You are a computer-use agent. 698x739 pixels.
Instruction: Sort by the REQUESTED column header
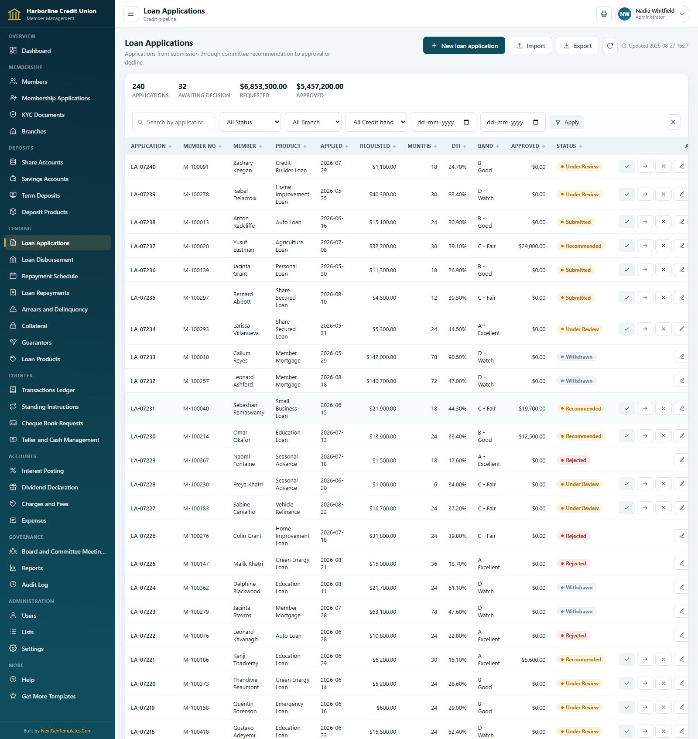[378, 146]
